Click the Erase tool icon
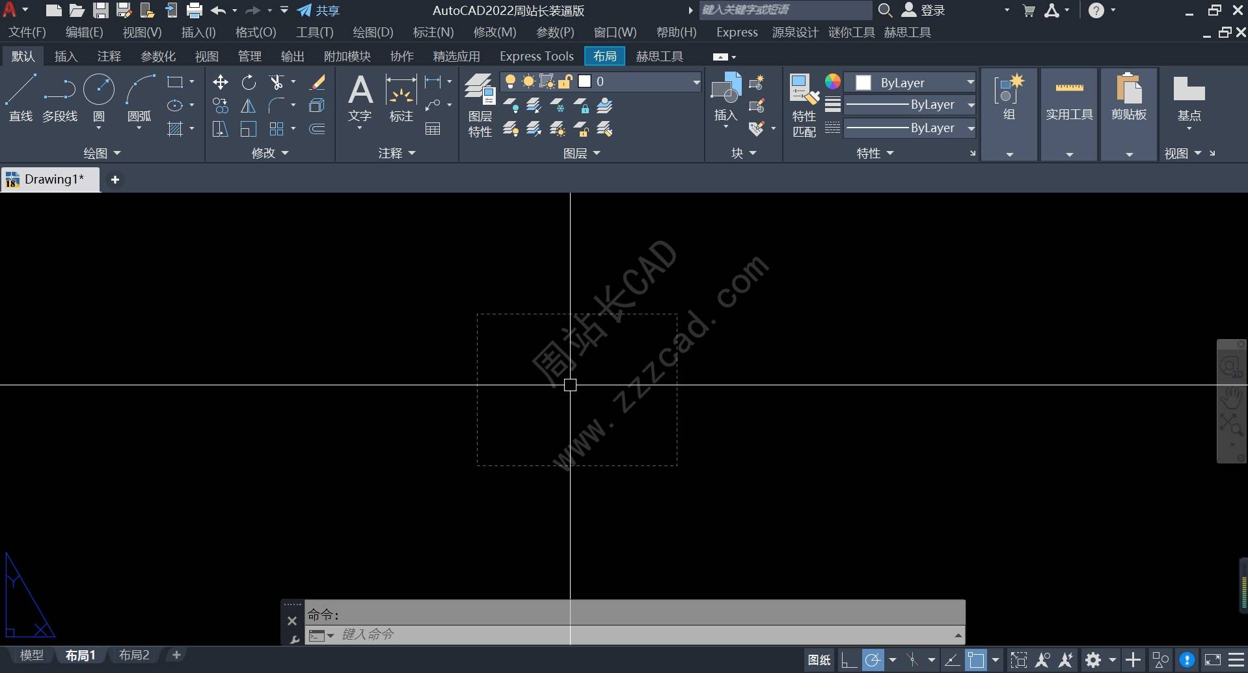 (x=317, y=82)
